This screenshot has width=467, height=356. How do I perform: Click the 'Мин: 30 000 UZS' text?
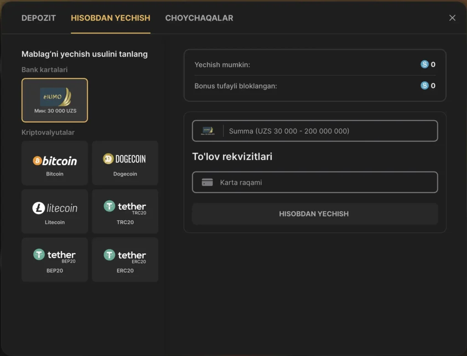(x=55, y=111)
